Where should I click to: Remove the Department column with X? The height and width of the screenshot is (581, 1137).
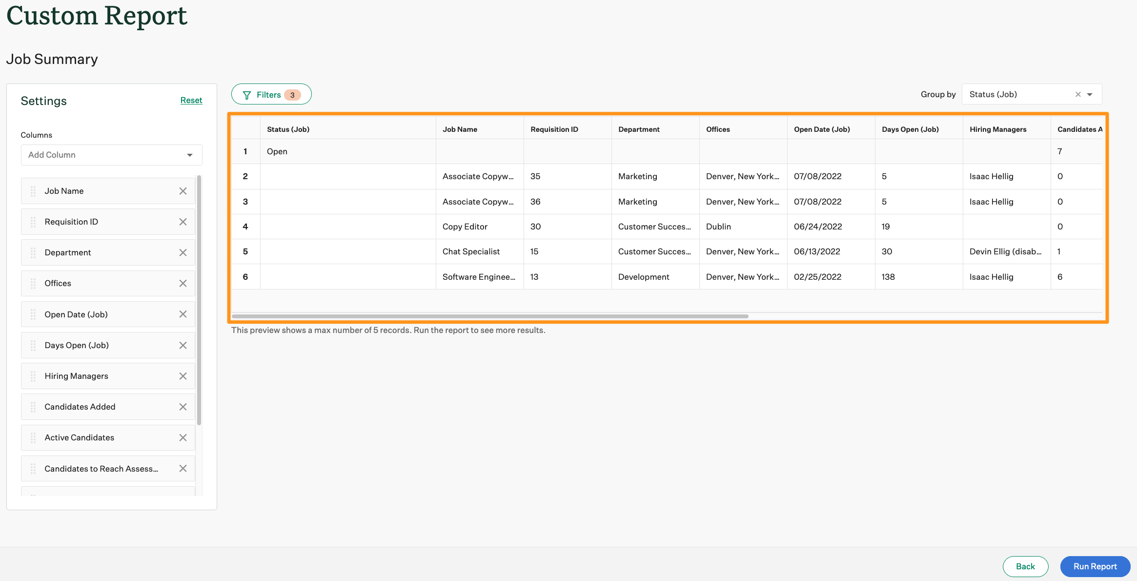click(x=183, y=252)
